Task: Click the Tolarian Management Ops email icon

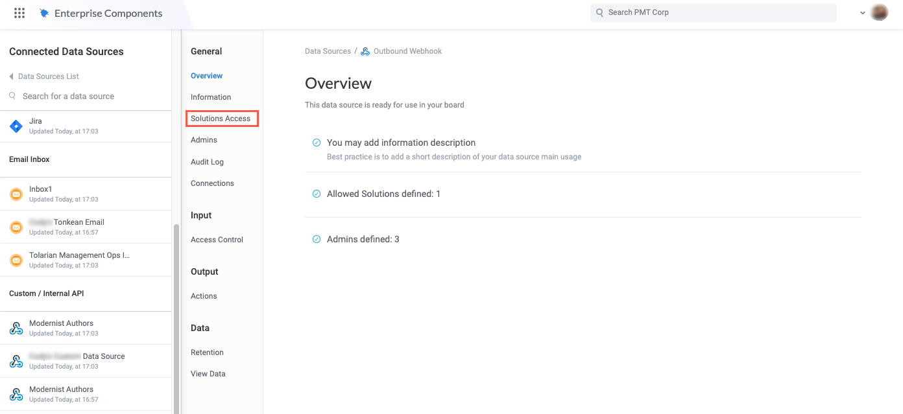Action: (16, 260)
